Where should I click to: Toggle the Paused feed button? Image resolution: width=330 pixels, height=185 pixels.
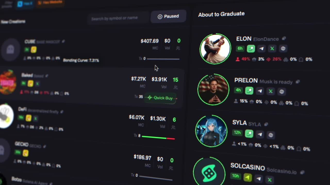168,16
